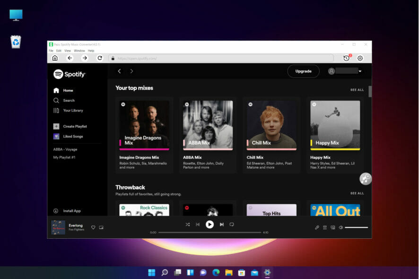Click the browser home icon in toolbar
Image resolution: width=419 pixels, height=279 pixels.
point(55,58)
